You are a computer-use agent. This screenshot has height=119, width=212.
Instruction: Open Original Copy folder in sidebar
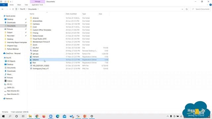click(x=12, y=46)
